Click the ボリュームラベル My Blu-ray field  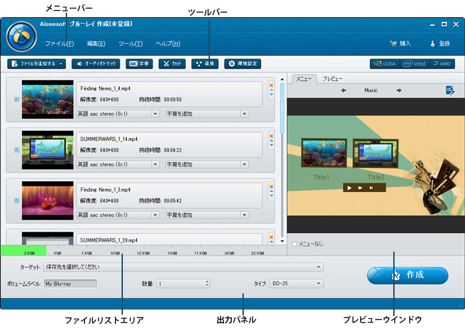70,284
